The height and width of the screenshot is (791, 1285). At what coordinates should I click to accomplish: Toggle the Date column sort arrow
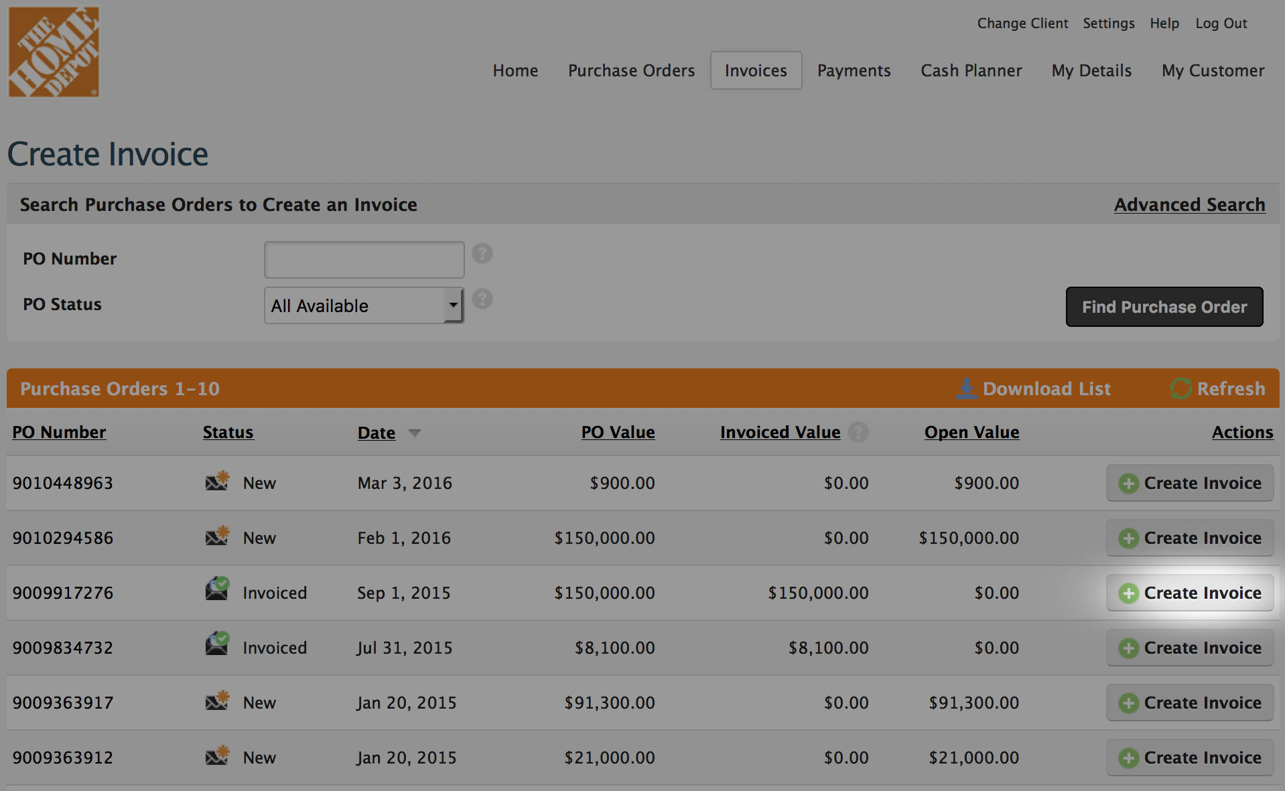click(x=415, y=433)
